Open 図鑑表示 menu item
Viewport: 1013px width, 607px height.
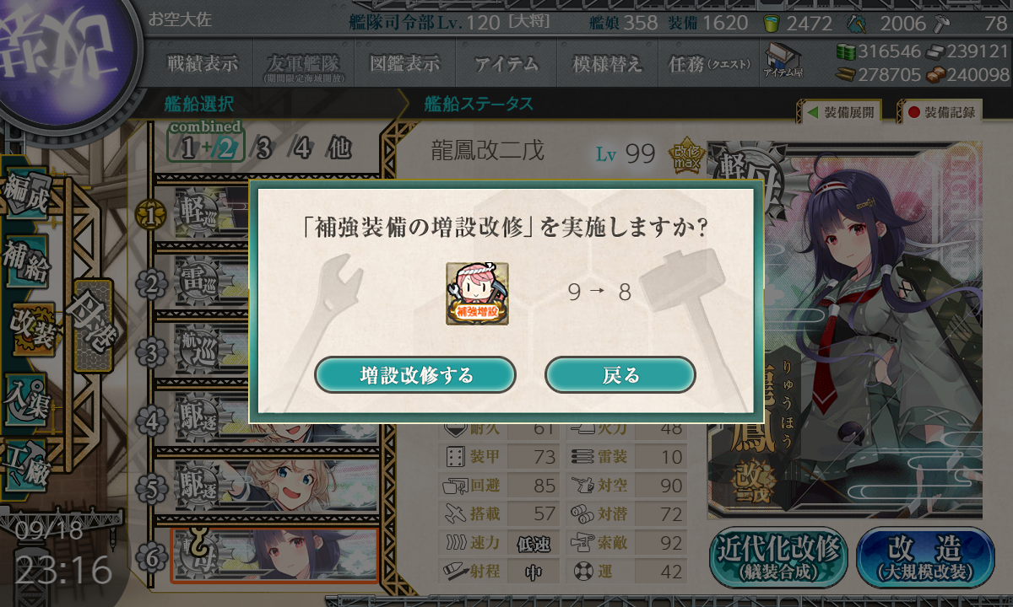coord(405,63)
